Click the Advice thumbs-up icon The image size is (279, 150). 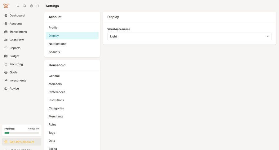coord(6,88)
